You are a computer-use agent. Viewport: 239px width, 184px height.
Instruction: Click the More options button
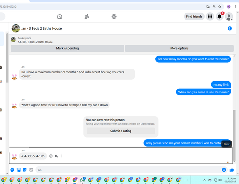coord(179,48)
